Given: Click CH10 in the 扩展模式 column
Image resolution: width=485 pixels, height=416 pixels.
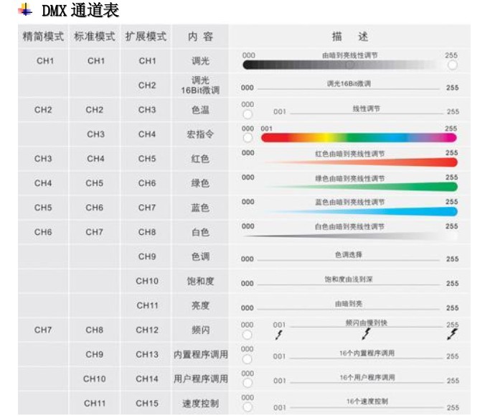Looking at the screenshot, I should coord(147,281).
